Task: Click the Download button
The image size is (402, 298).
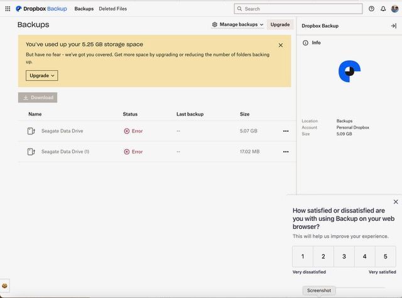Action: tap(38, 97)
